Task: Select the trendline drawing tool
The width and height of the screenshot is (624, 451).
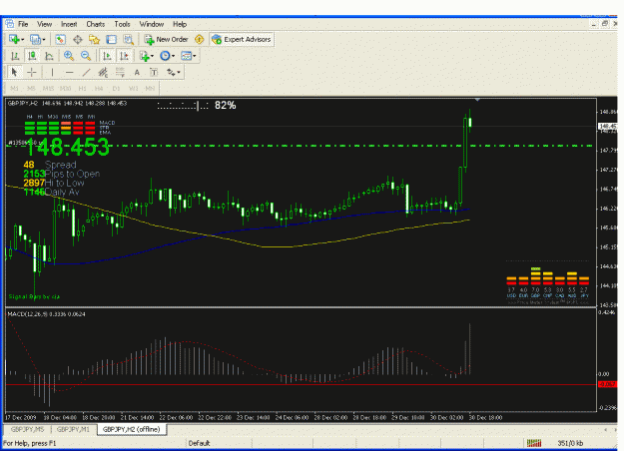Action: point(86,73)
